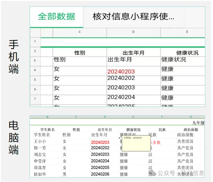Select column C header in computer sheet
213x182 pixels.
[x=76, y=117]
